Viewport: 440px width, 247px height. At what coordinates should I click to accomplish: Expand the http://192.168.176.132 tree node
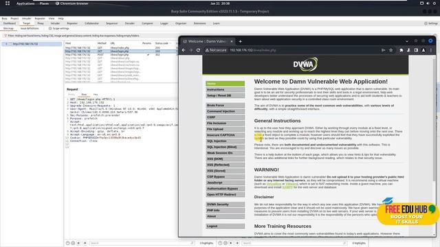tap(6, 44)
